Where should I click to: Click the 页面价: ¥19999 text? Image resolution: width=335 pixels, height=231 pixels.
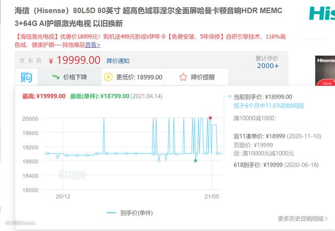pyautogui.click(x=253, y=145)
